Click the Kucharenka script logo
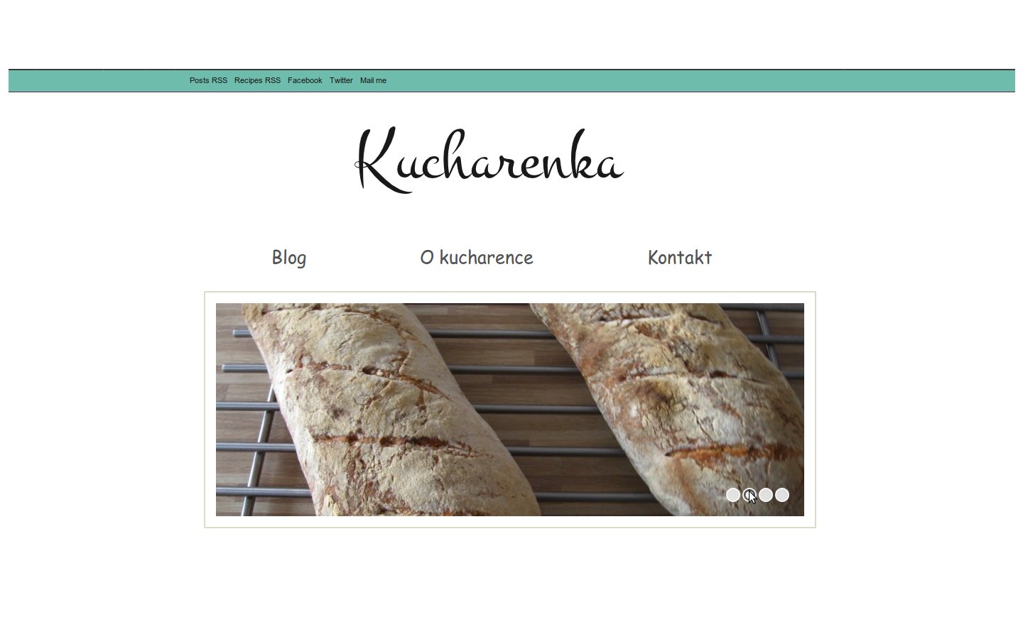Image resolution: width=1023 pixels, height=622 pixels. (x=489, y=160)
